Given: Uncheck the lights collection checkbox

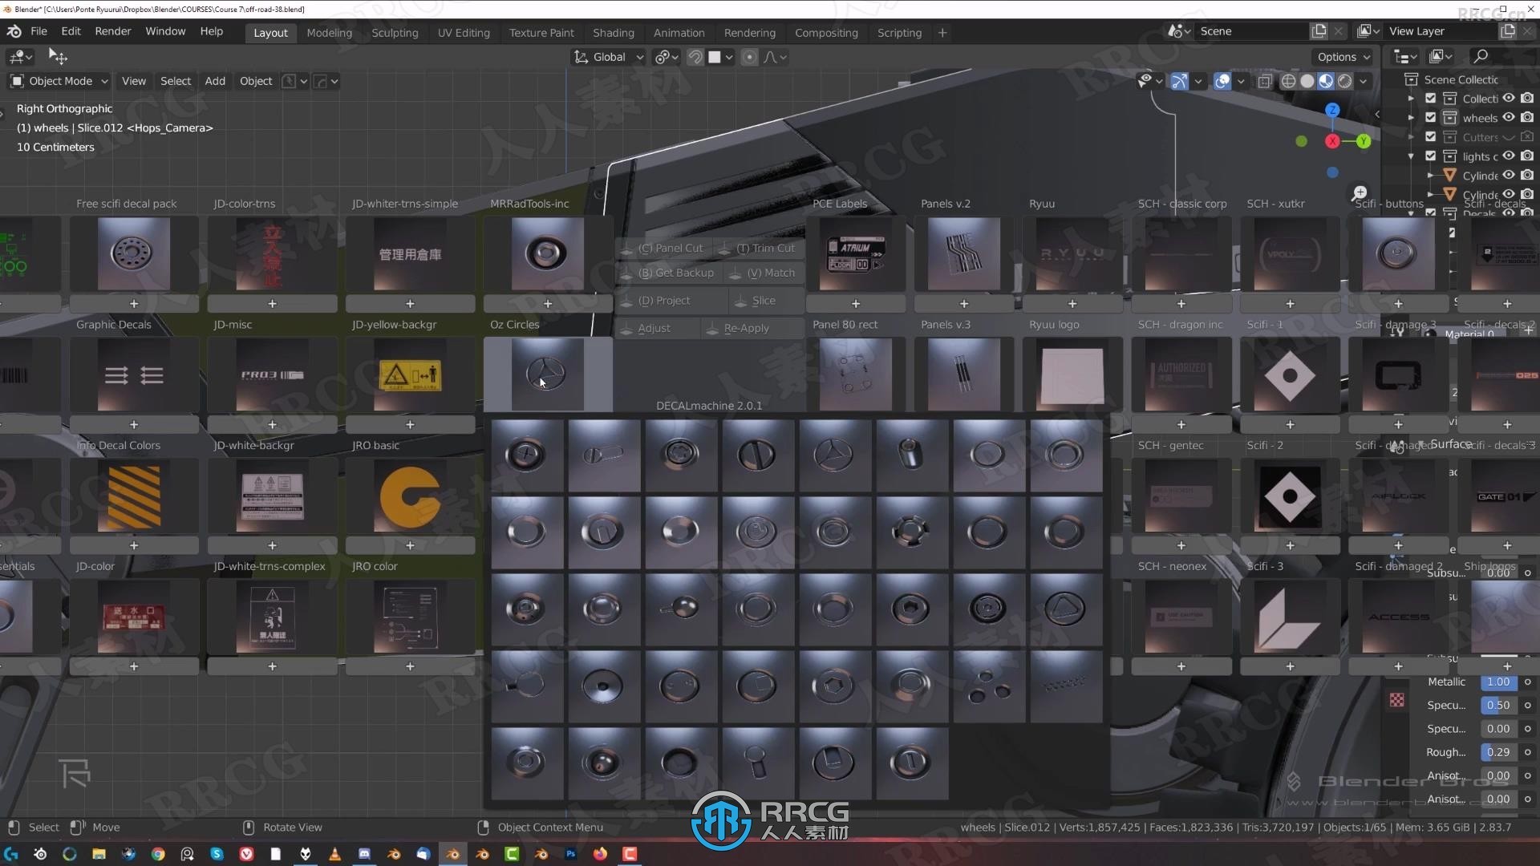Looking at the screenshot, I should [1430, 156].
